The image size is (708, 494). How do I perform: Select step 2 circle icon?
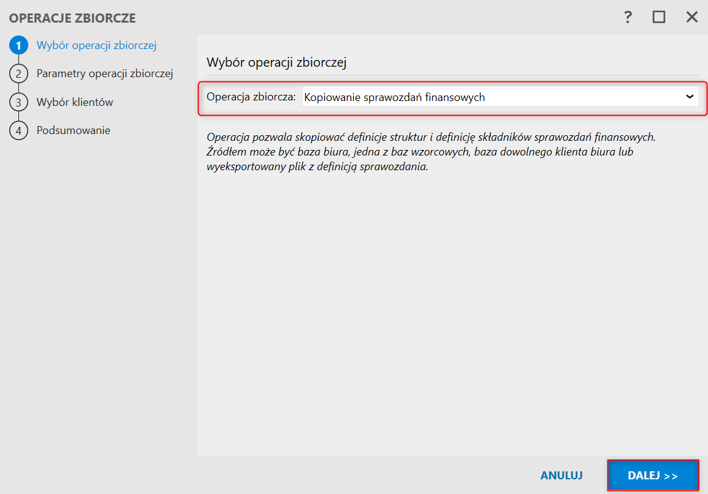(x=18, y=74)
